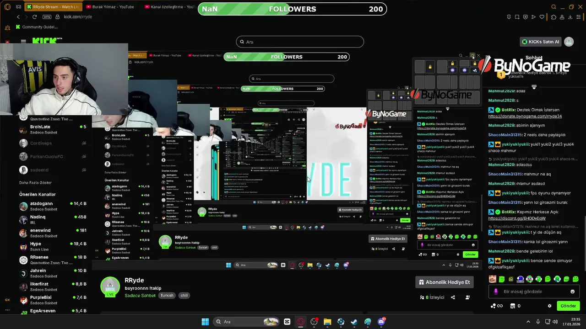Open the Windows Start button
This screenshot has height=329, width=586.
tap(205, 322)
